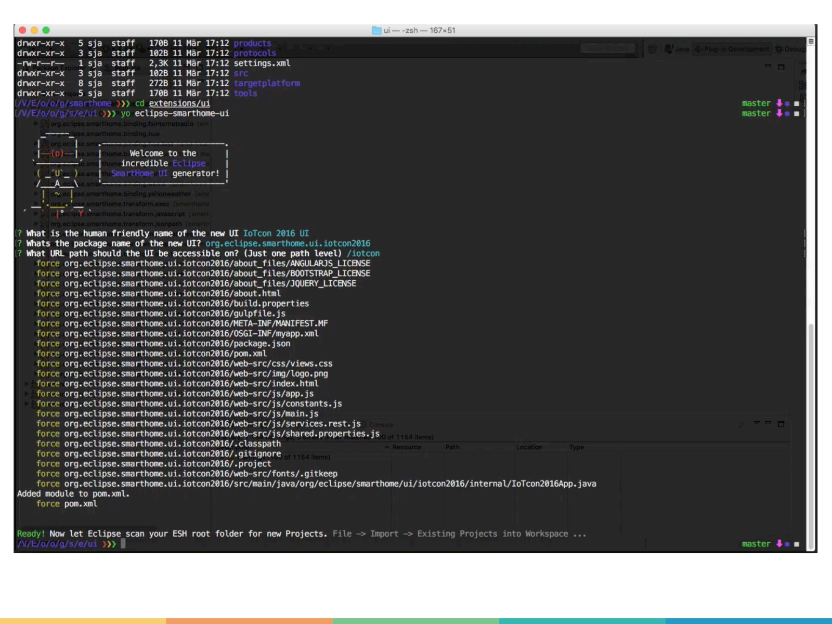Click bottom prompt 'master' branch indicator
The width and height of the screenshot is (832, 624).
[x=756, y=544]
